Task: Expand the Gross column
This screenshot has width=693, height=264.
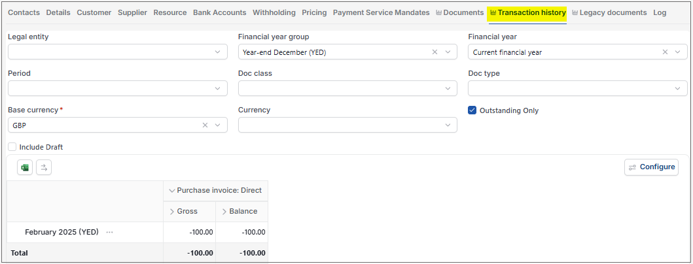Action: [172, 212]
